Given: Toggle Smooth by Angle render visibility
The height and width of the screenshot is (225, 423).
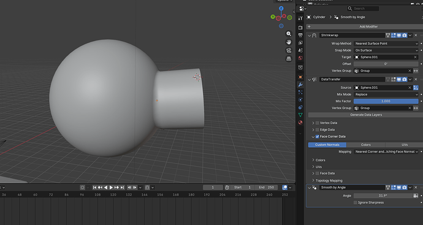Looking at the screenshot, I should 405,188.
